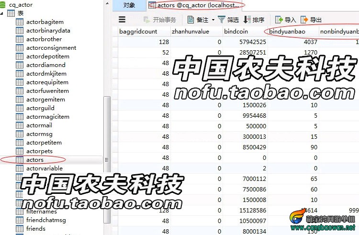Collapse the 表 tables tree node

pyautogui.click(x=2, y=13)
